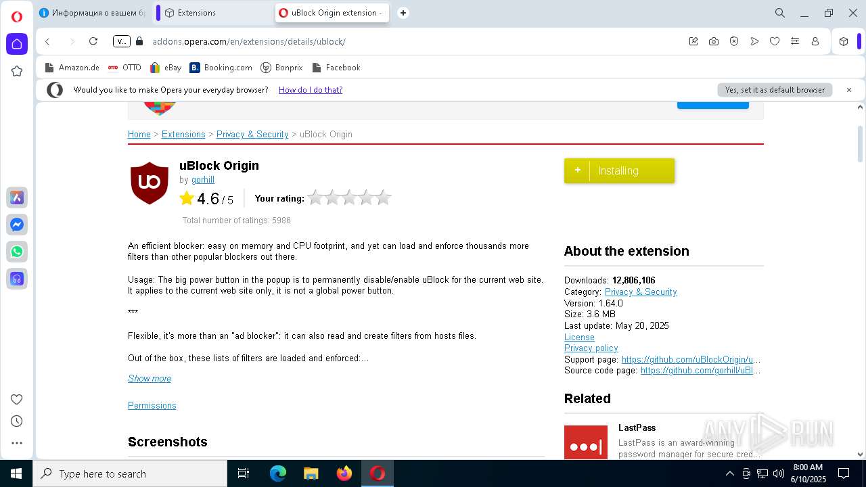Viewport: 866px width, 487px height.
Task: Open the Windows Start menu
Action: pyautogui.click(x=16, y=473)
